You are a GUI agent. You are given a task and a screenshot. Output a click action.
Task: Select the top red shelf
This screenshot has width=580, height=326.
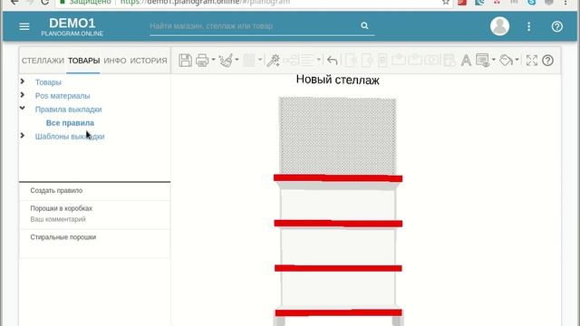coord(338,178)
